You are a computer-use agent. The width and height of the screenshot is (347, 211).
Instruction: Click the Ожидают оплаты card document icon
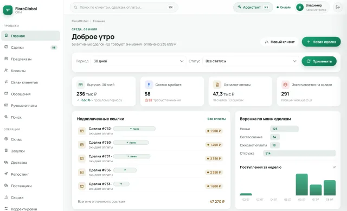tap(217, 85)
